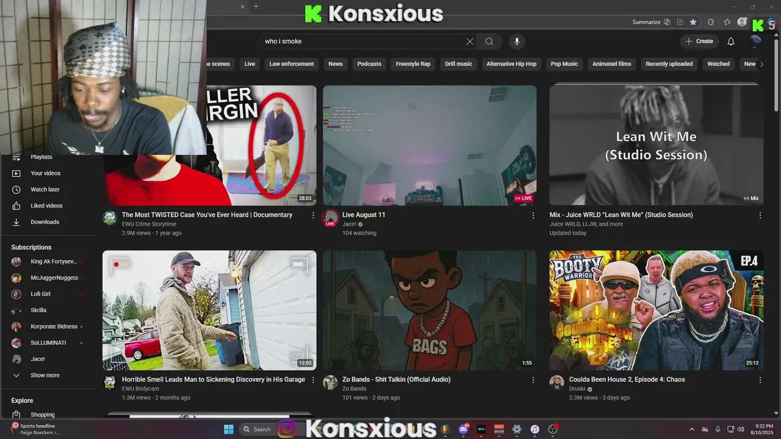This screenshot has width=781, height=439.
Task: Open the Horrible Smell garage video thumbnail
Action: pyautogui.click(x=209, y=310)
